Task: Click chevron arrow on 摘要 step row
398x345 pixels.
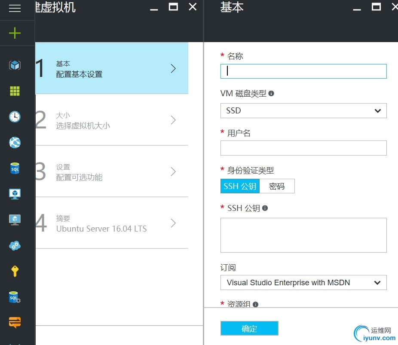Action: pyautogui.click(x=173, y=223)
